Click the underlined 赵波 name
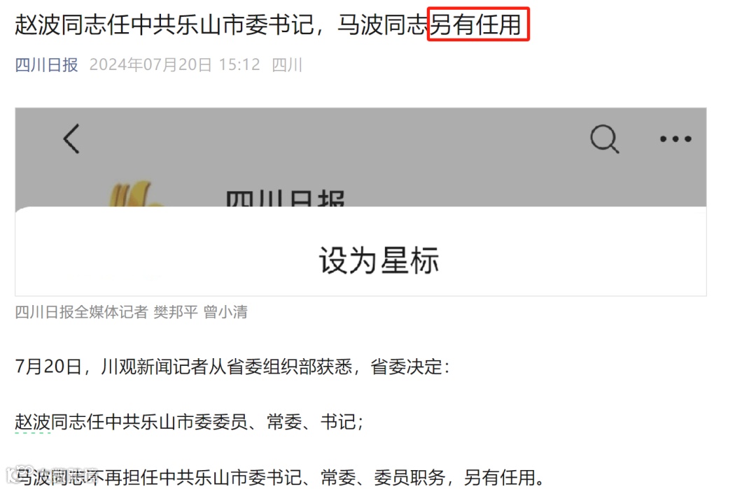 coord(33,422)
